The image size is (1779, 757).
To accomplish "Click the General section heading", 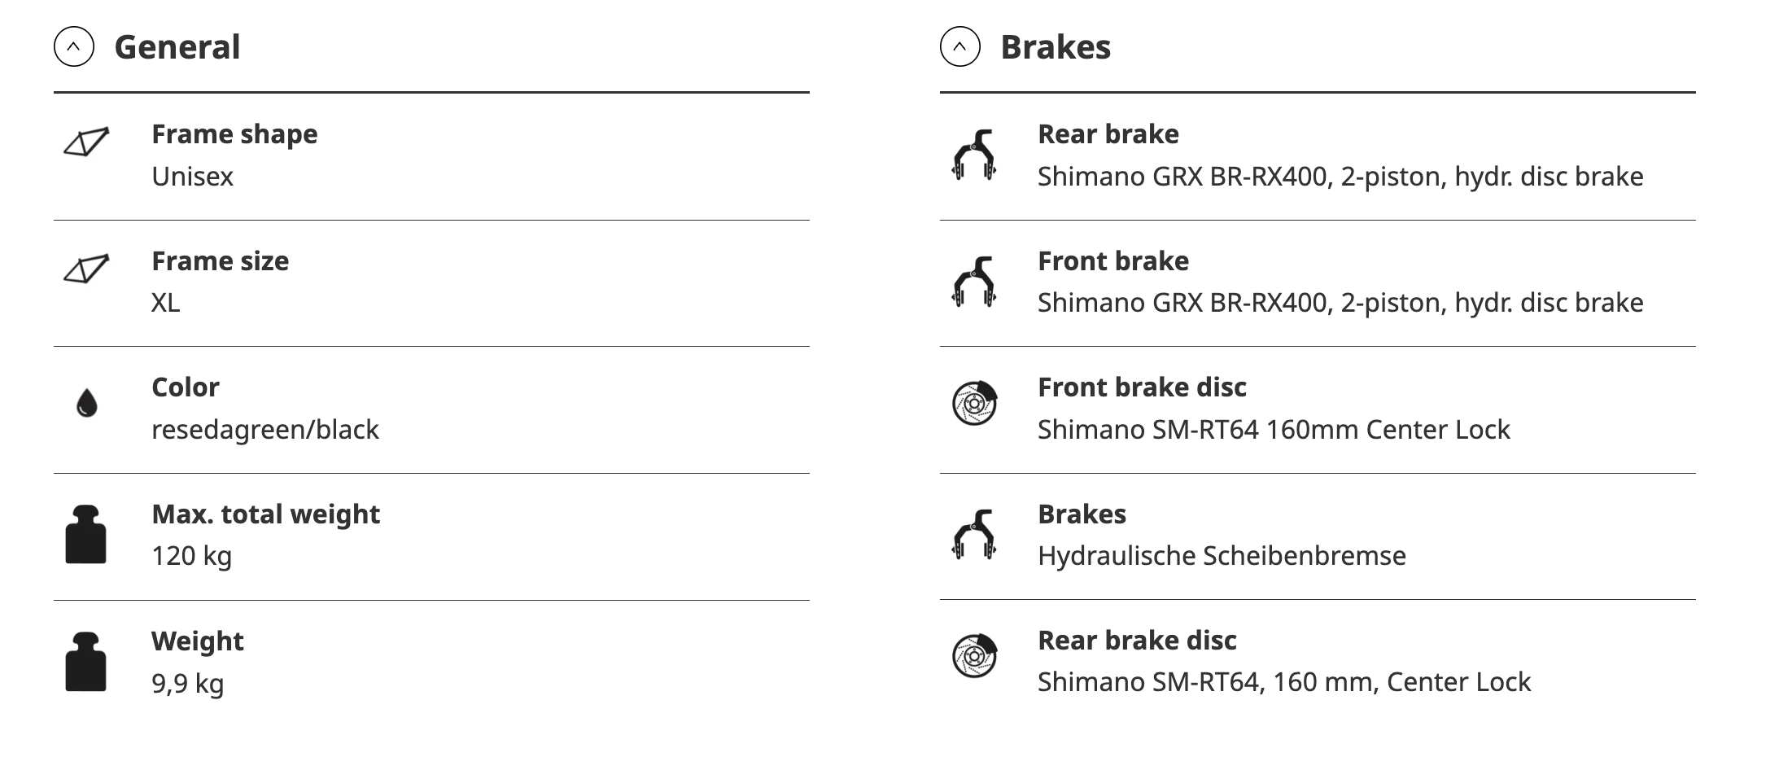I will tap(177, 47).
